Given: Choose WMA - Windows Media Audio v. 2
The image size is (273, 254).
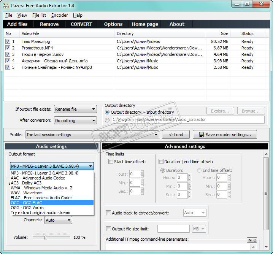Looking at the screenshot, I should point(52,188).
